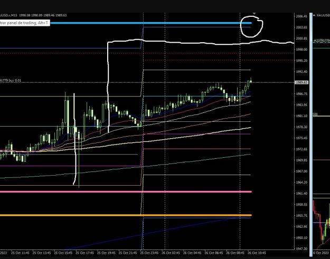Click the '25 Oct 23:45' time axis label
This screenshot has width=330, height=259.
[149, 253]
